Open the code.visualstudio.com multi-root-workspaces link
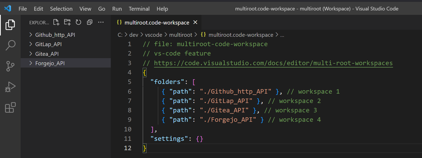 (273, 63)
